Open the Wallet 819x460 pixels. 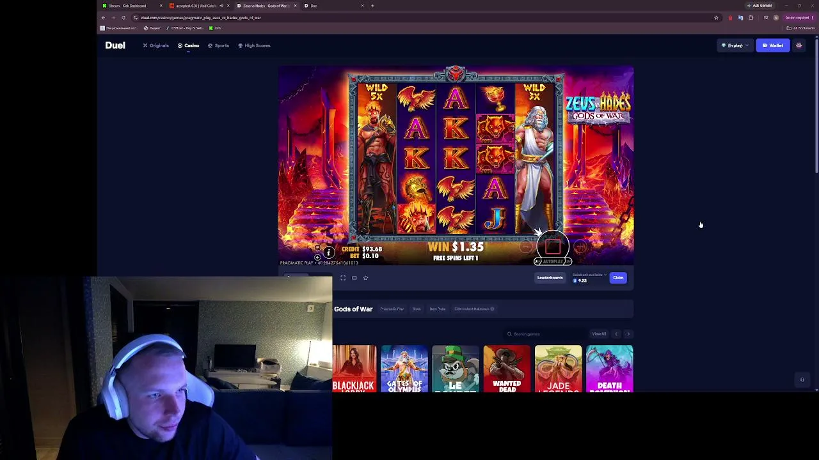(x=772, y=45)
